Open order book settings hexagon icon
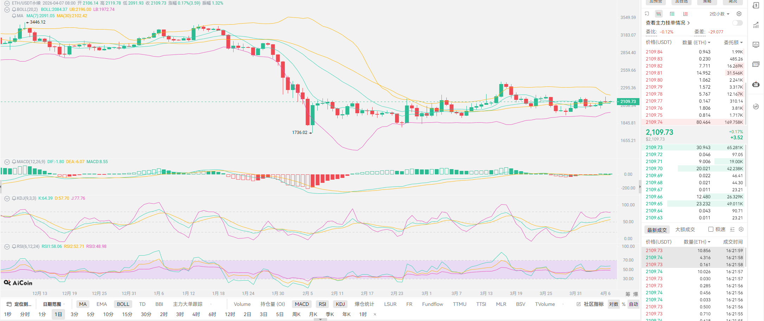 (739, 14)
